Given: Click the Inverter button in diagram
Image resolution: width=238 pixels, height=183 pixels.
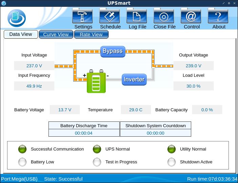Looking at the screenshot, I should (x=134, y=79).
